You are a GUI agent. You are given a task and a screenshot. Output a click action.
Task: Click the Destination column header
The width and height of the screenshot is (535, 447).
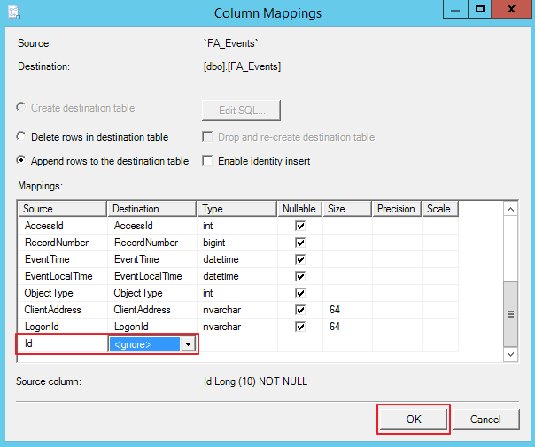(151, 209)
